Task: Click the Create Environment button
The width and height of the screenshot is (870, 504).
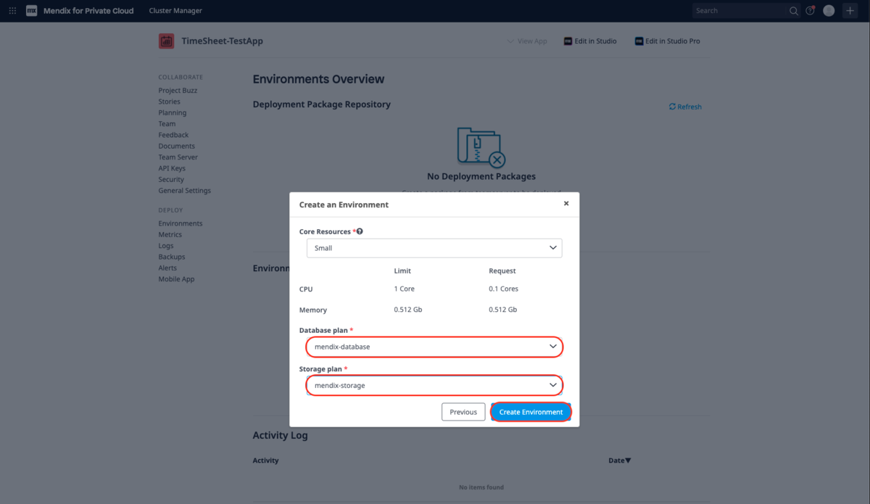Action: click(531, 412)
